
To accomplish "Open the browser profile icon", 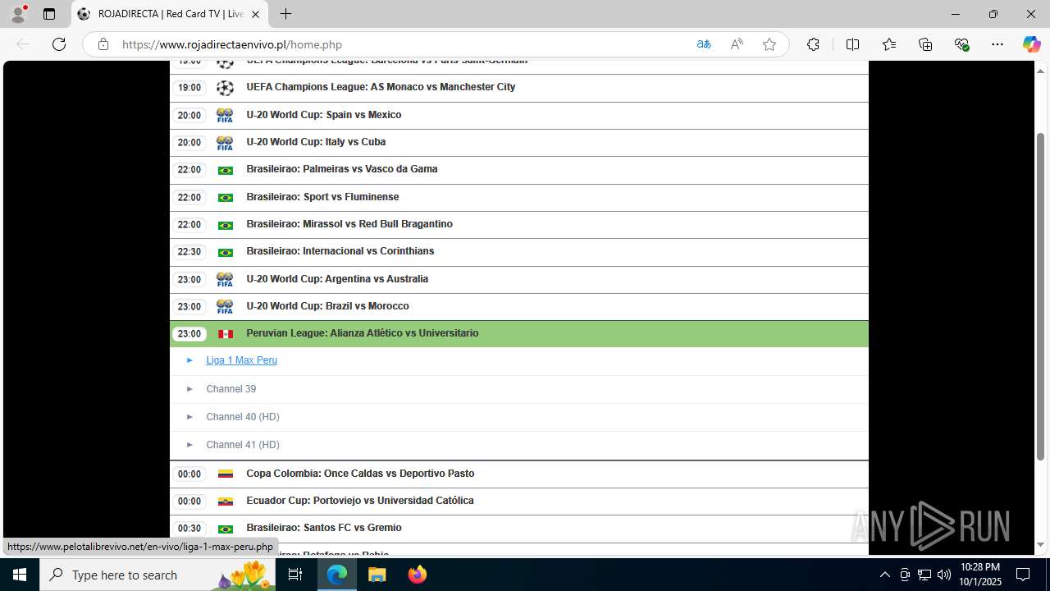I will 18,14.
